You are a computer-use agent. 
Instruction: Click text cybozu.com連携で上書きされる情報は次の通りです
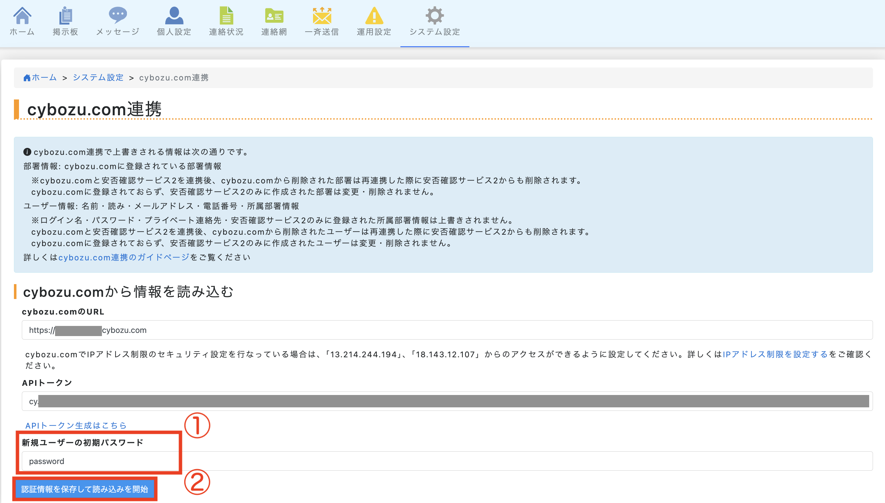click(141, 152)
